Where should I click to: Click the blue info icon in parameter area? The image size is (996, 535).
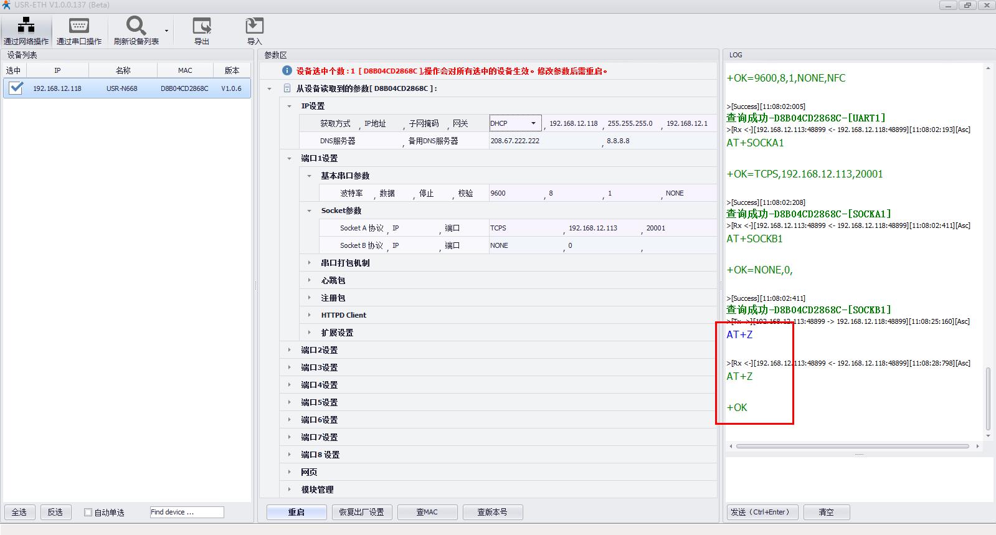287,71
